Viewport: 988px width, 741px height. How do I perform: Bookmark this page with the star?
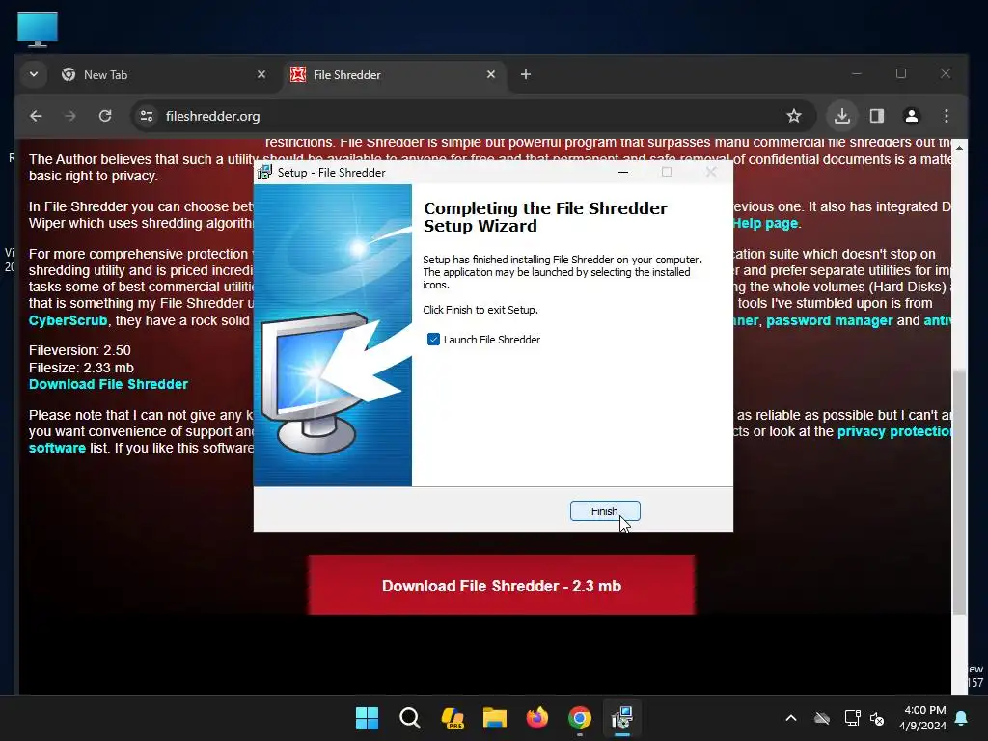coord(794,116)
